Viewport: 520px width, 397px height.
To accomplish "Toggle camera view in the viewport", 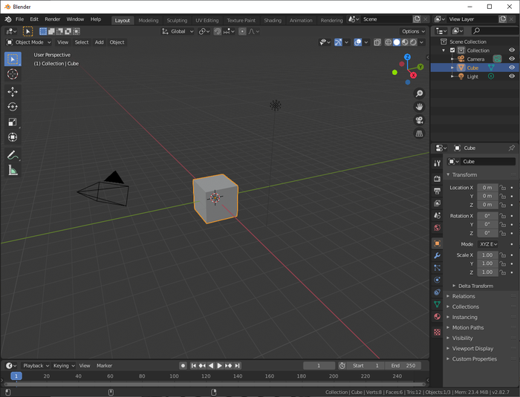I will tap(419, 120).
